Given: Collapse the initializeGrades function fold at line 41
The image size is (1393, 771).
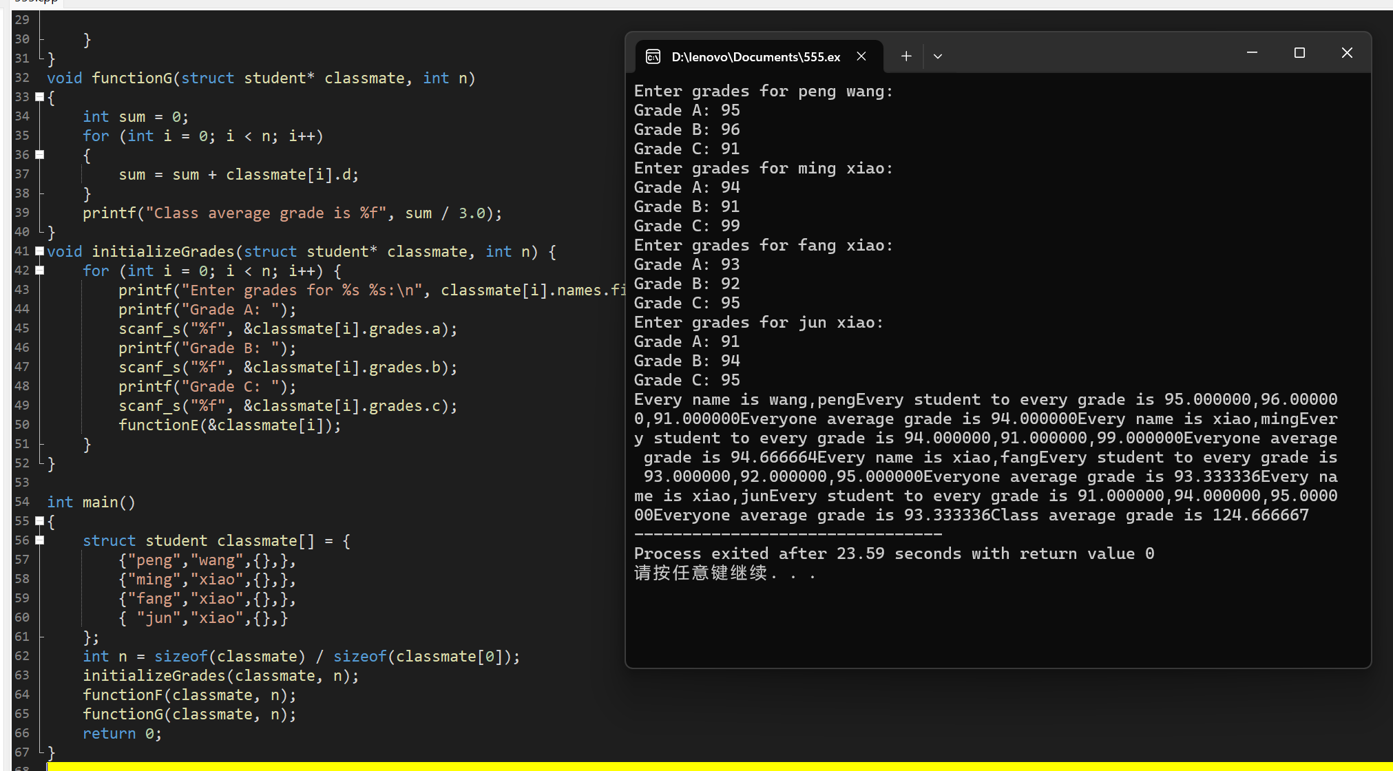Looking at the screenshot, I should (40, 251).
